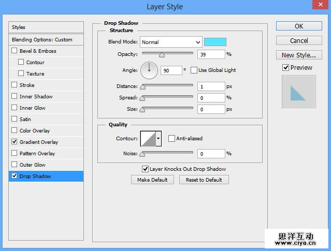Click the style preview thumbnail
This screenshot has width=331, height=251.
[x=298, y=92]
